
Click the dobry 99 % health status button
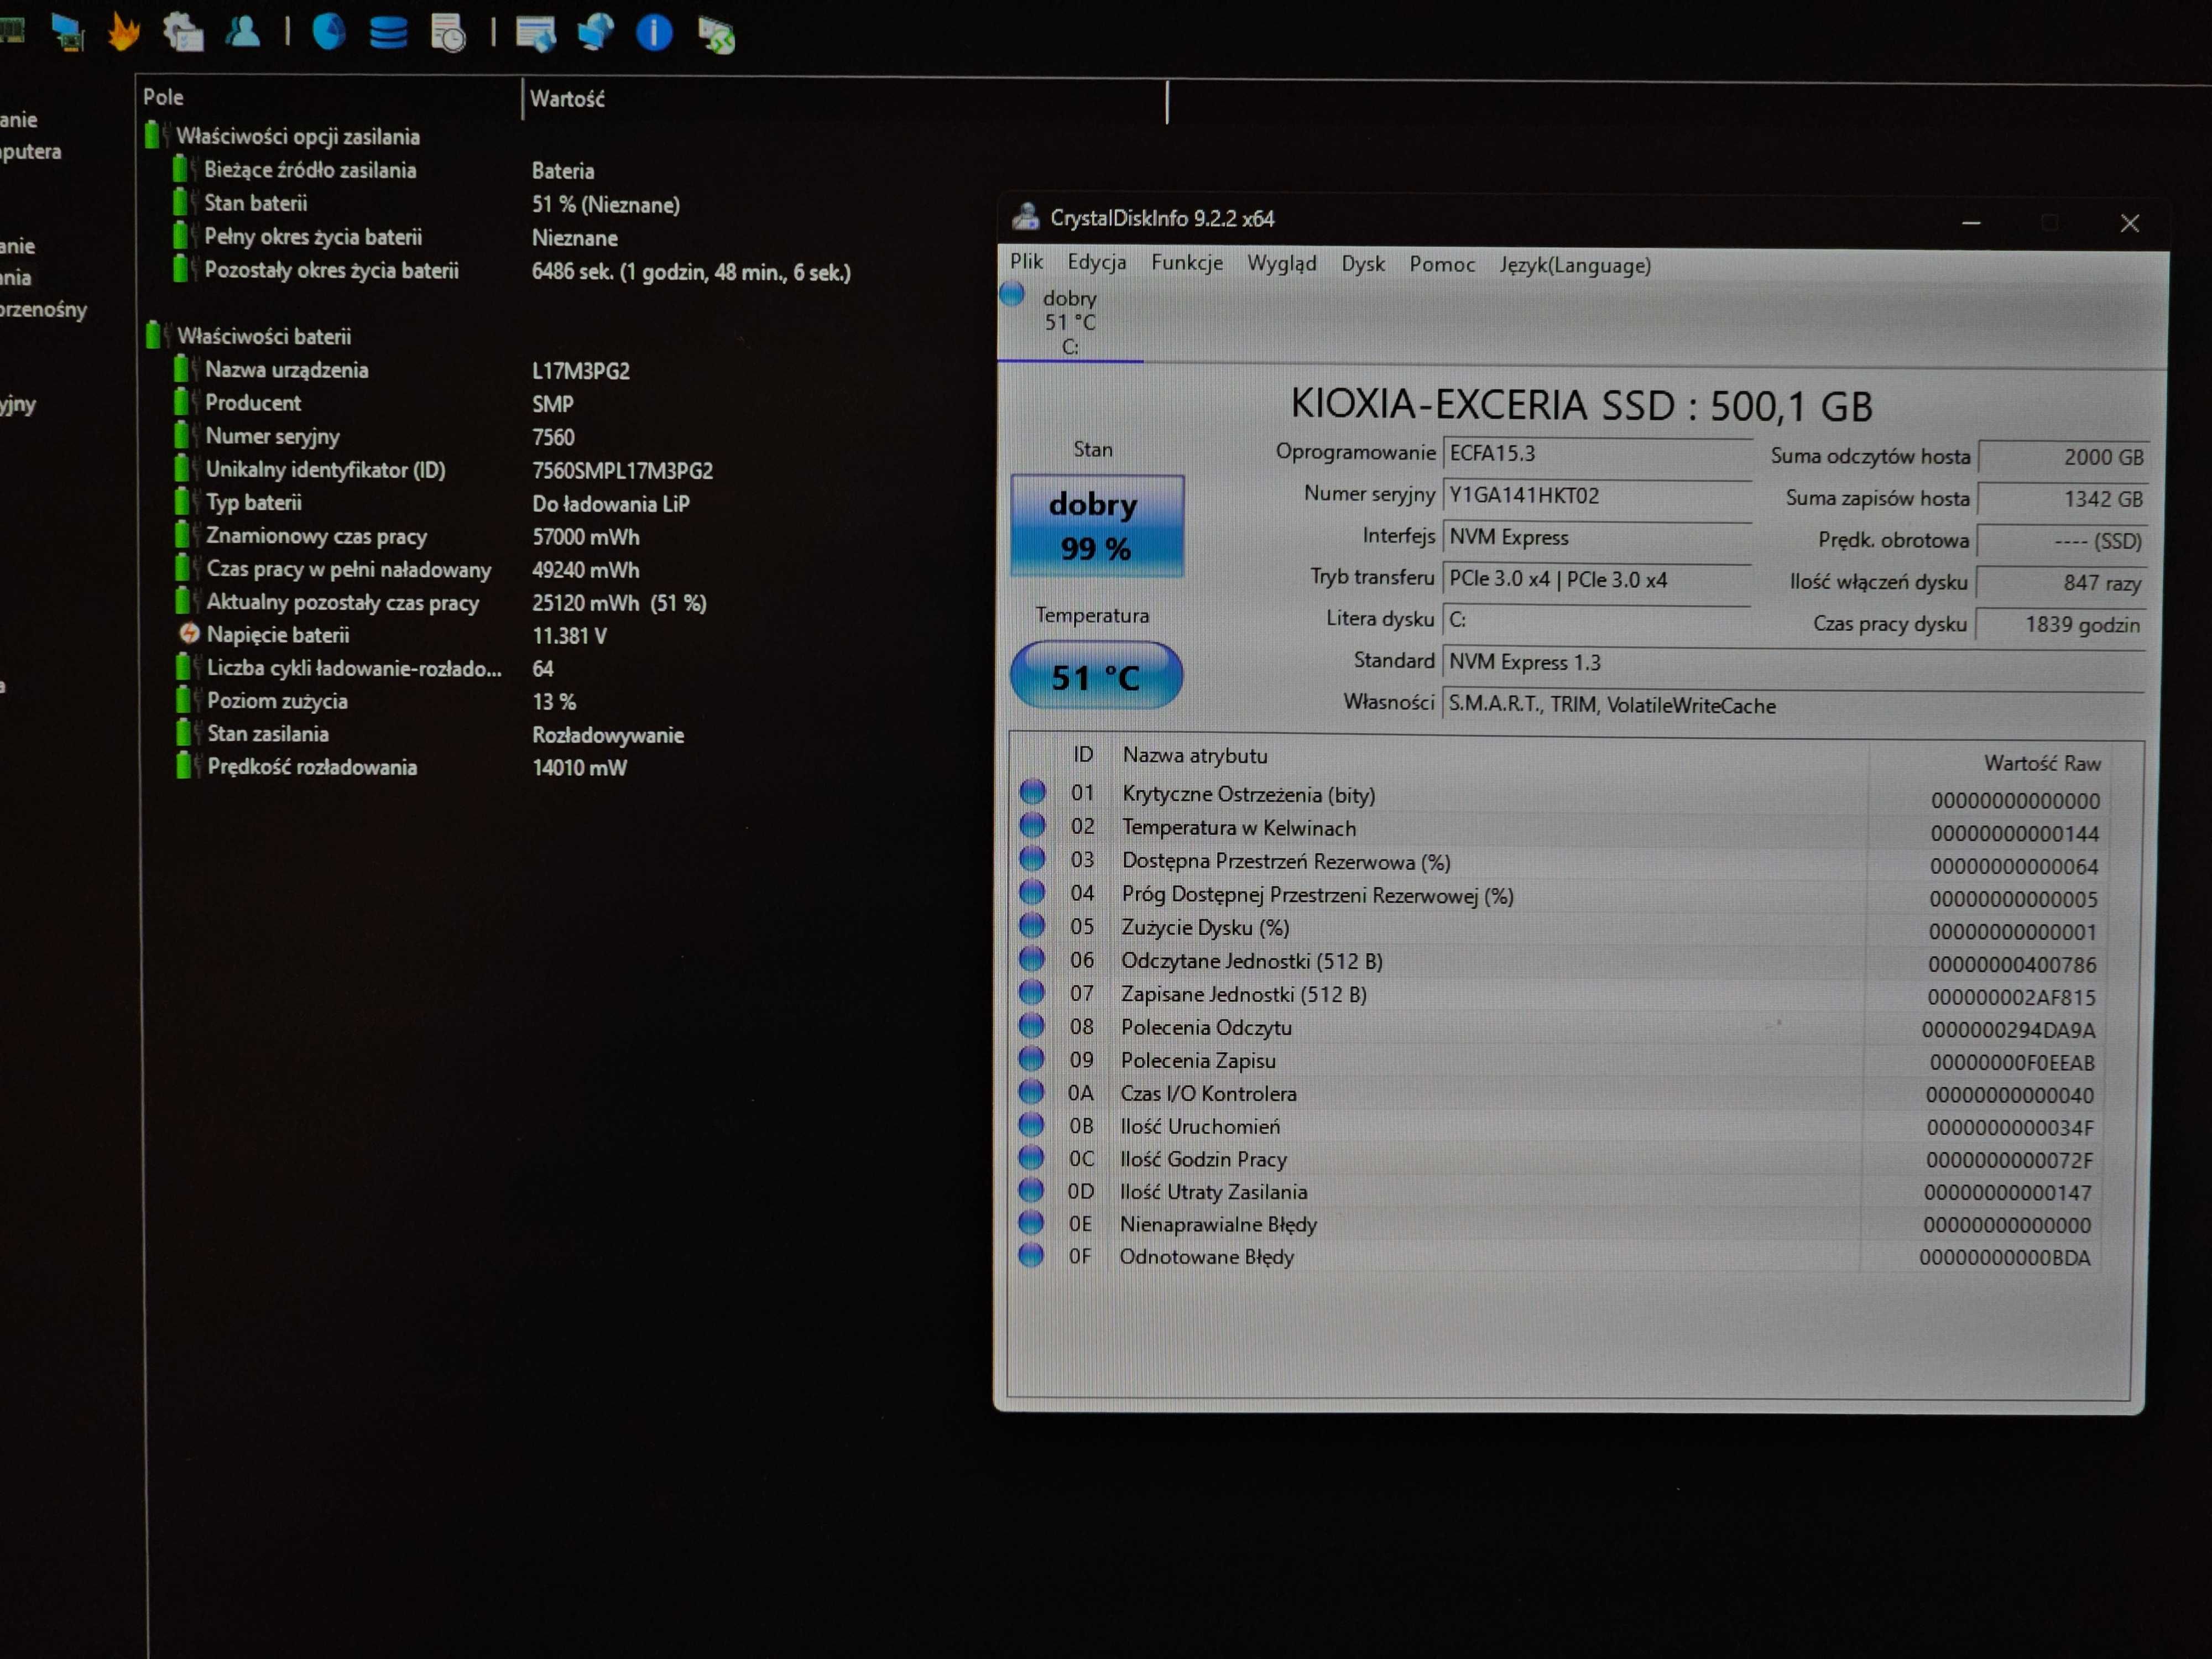point(1096,526)
